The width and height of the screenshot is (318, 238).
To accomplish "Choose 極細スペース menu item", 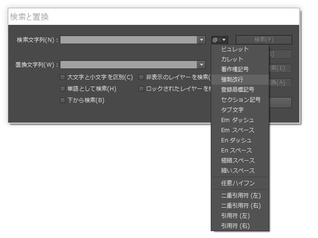I will click(240, 161).
